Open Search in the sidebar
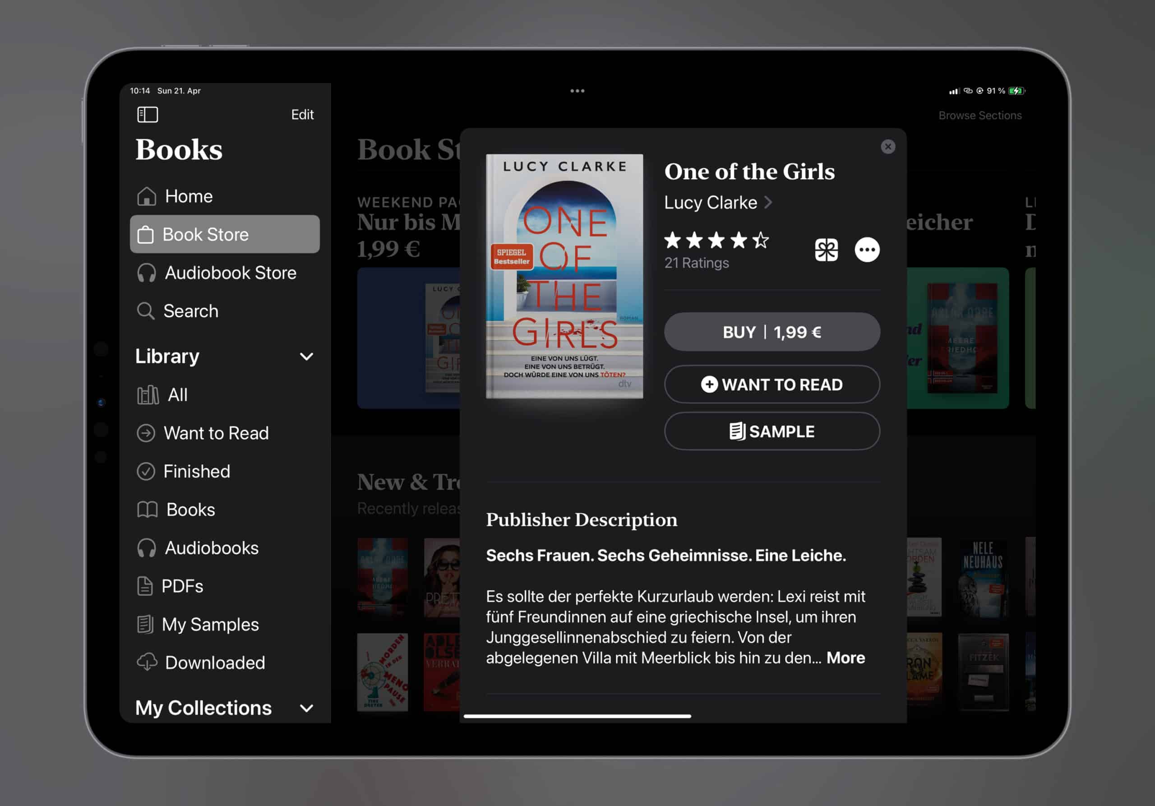The width and height of the screenshot is (1155, 806). pos(225,311)
